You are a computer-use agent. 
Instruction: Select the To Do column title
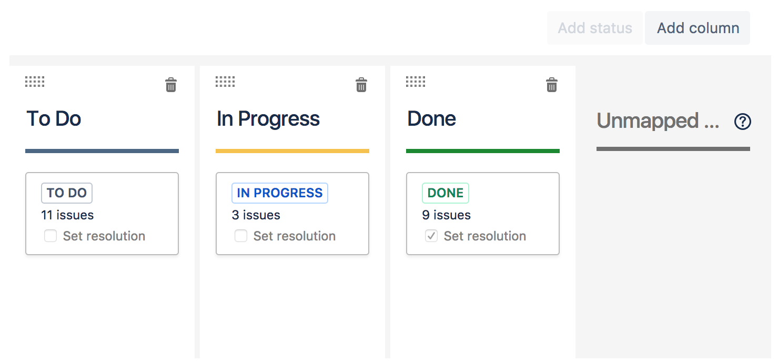click(54, 119)
